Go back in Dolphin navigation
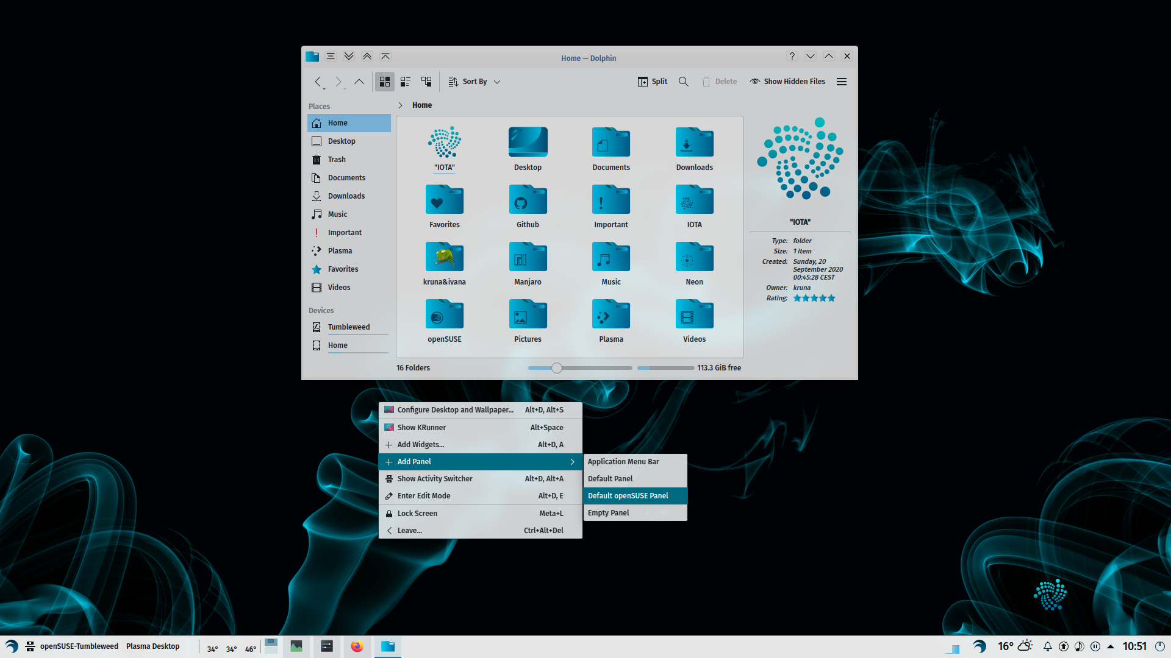 318,82
